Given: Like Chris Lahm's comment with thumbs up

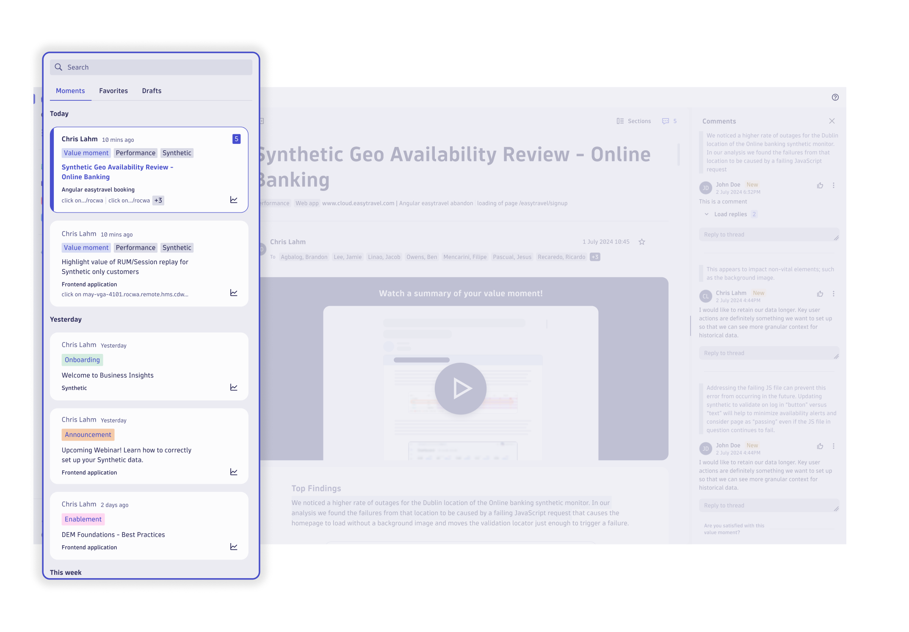Looking at the screenshot, I should [x=820, y=294].
